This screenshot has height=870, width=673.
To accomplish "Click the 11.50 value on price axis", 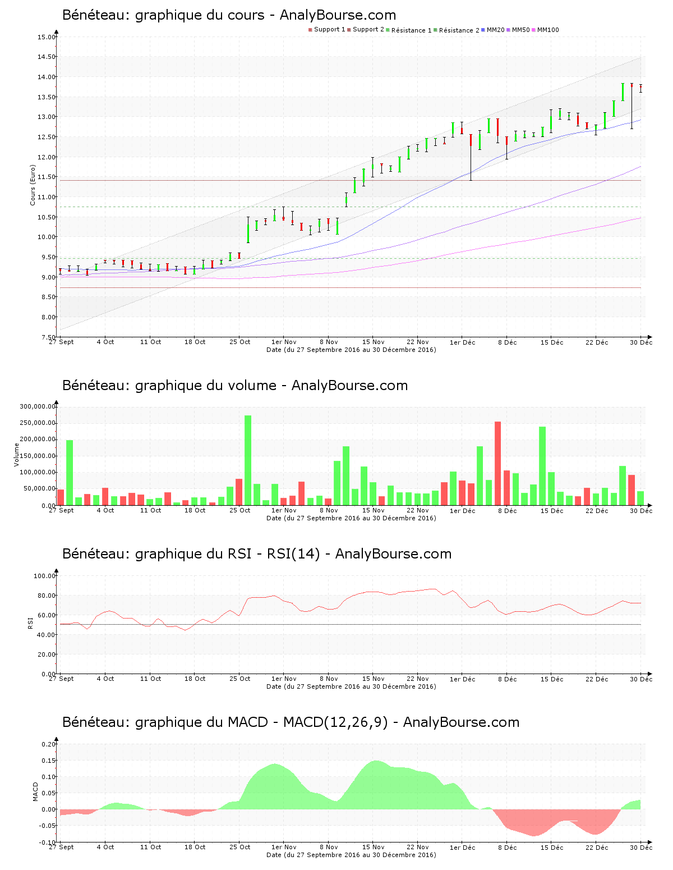I will click(46, 177).
